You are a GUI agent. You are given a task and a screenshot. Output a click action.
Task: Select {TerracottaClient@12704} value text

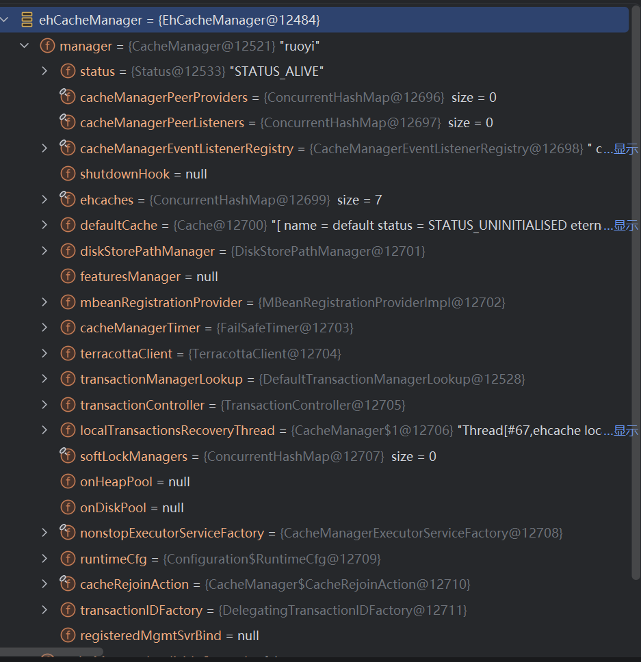click(x=265, y=354)
